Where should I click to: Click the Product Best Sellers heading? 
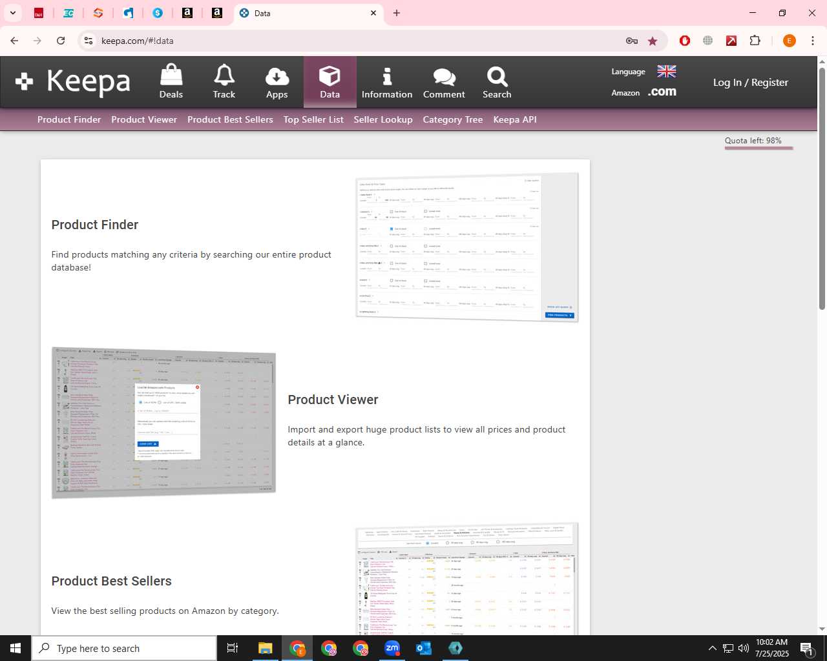111,581
